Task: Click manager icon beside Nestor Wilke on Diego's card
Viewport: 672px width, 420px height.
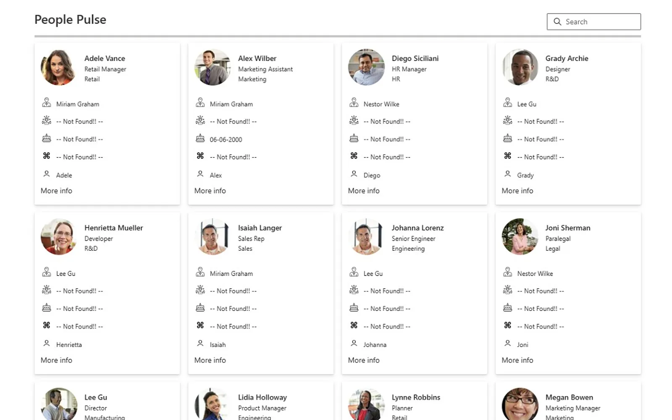Action: coord(354,102)
